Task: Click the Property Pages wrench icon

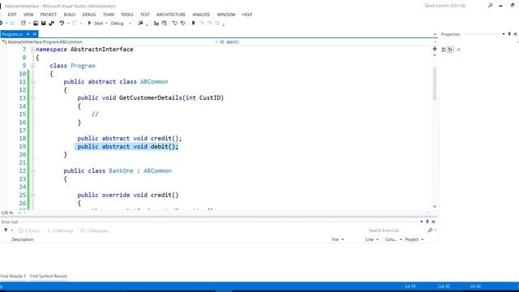Action: 458,49
